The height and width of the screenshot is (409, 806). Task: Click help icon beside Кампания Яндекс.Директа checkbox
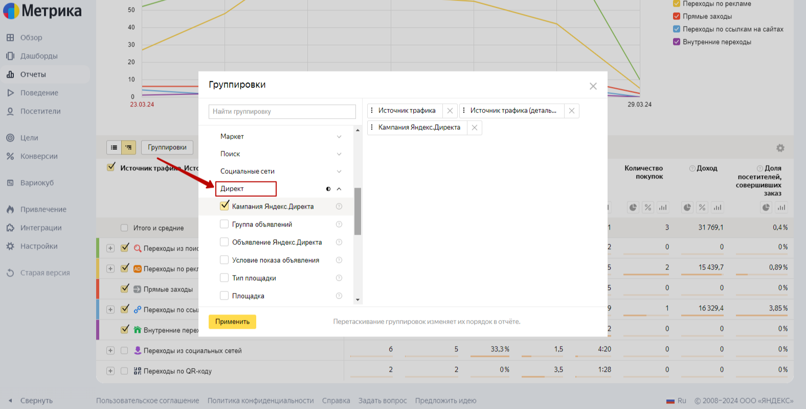tap(339, 207)
